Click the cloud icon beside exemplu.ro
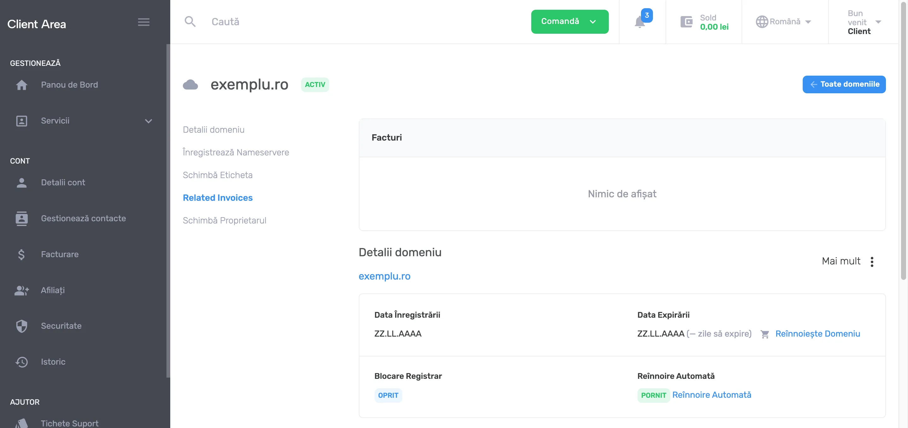908x428 pixels. (x=190, y=84)
